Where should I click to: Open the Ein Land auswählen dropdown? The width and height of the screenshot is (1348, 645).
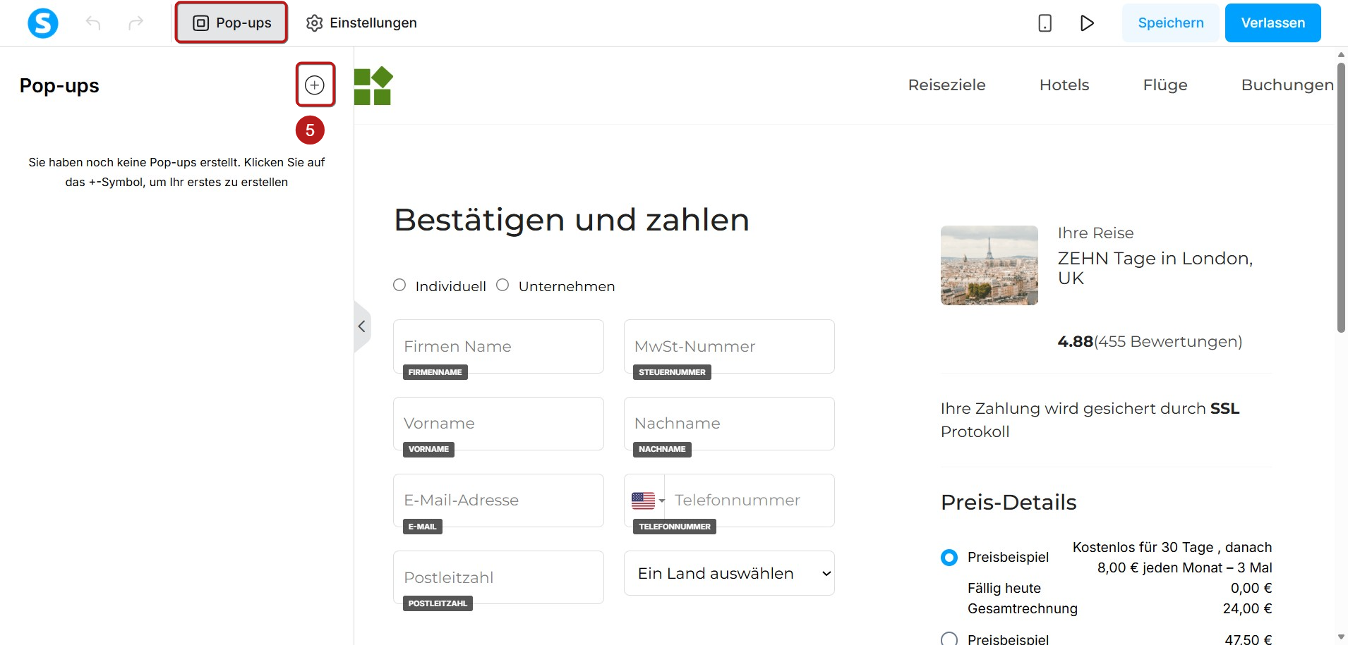[729, 573]
